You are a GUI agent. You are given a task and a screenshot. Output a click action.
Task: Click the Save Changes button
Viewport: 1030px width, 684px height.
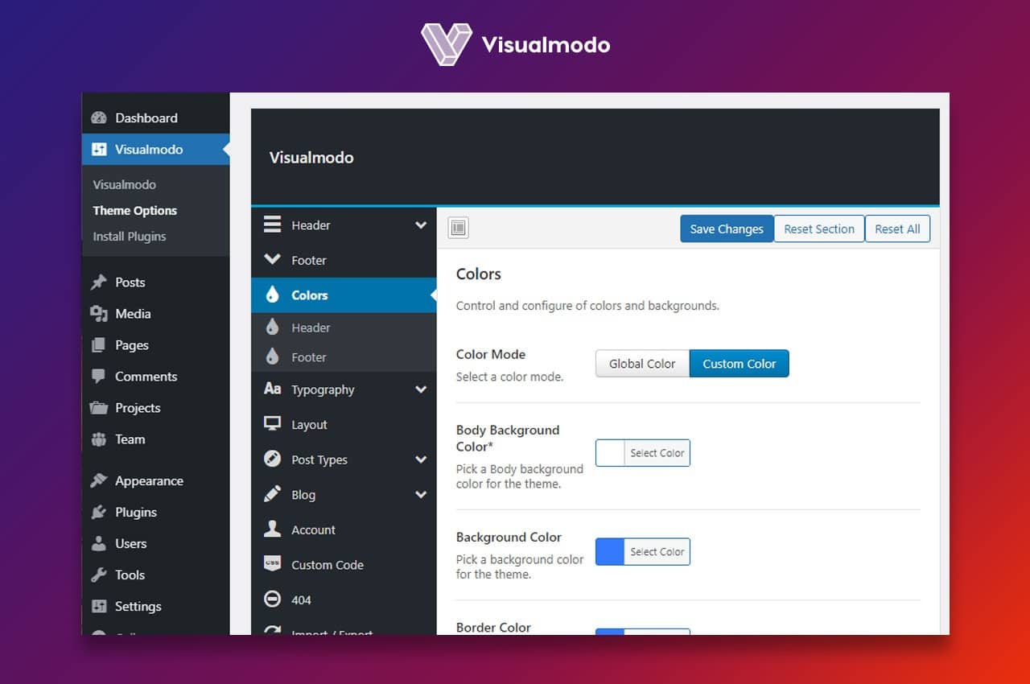pos(726,229)
